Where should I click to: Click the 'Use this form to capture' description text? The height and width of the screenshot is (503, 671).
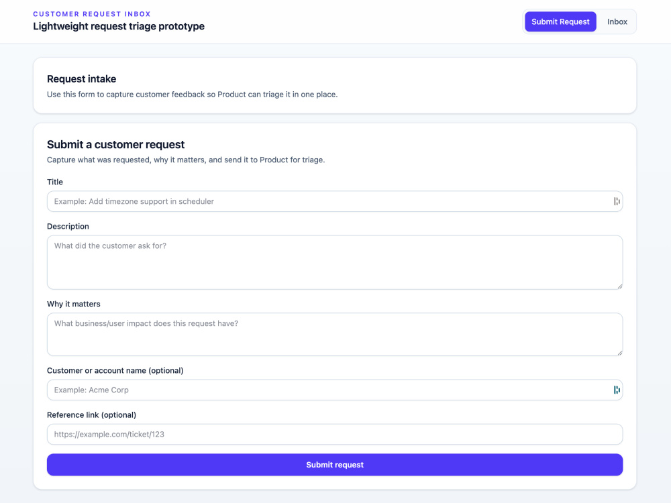coord(192,94)
